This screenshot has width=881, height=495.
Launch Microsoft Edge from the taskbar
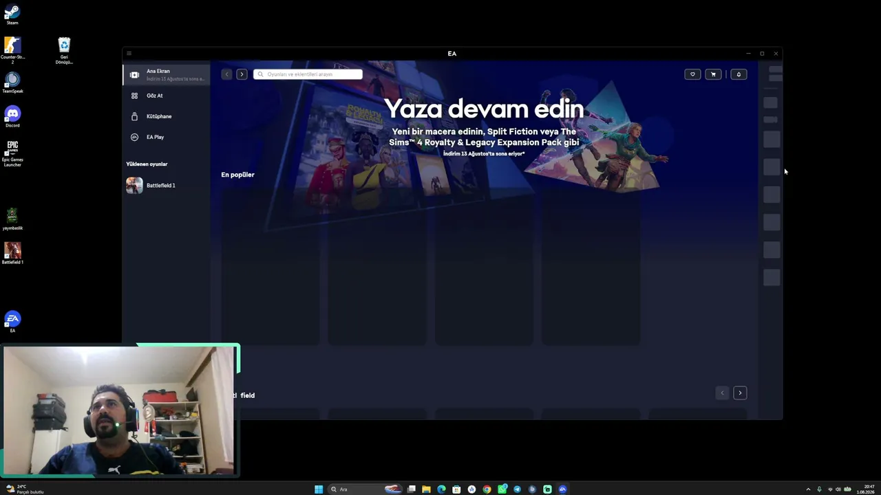[x=441, y=489]
